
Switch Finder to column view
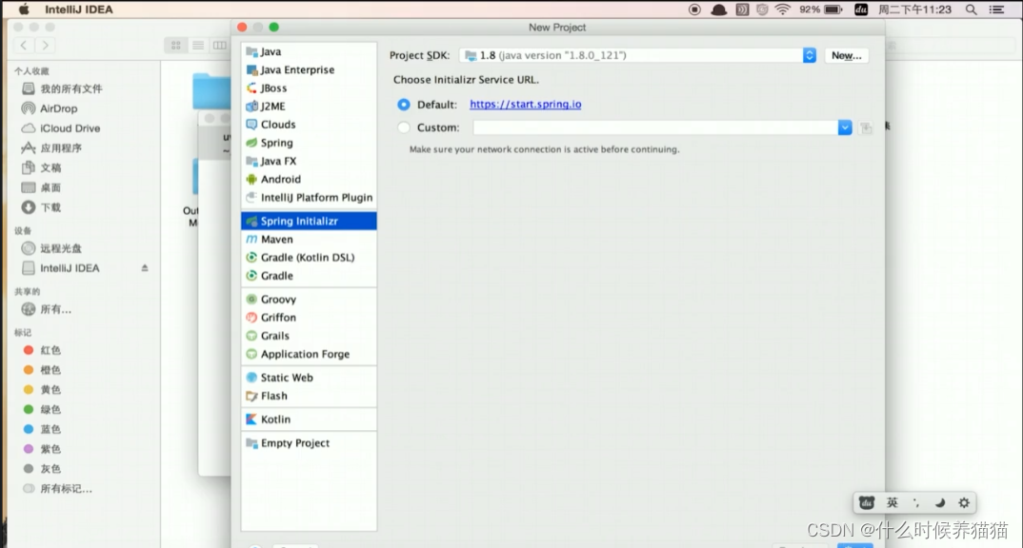click(x=220, y=45)
